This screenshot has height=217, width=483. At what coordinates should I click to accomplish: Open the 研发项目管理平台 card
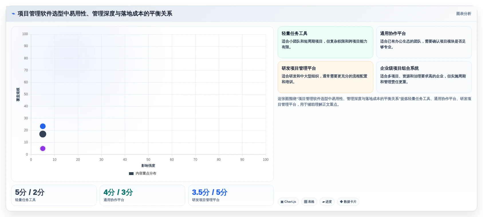pos(326,77)
